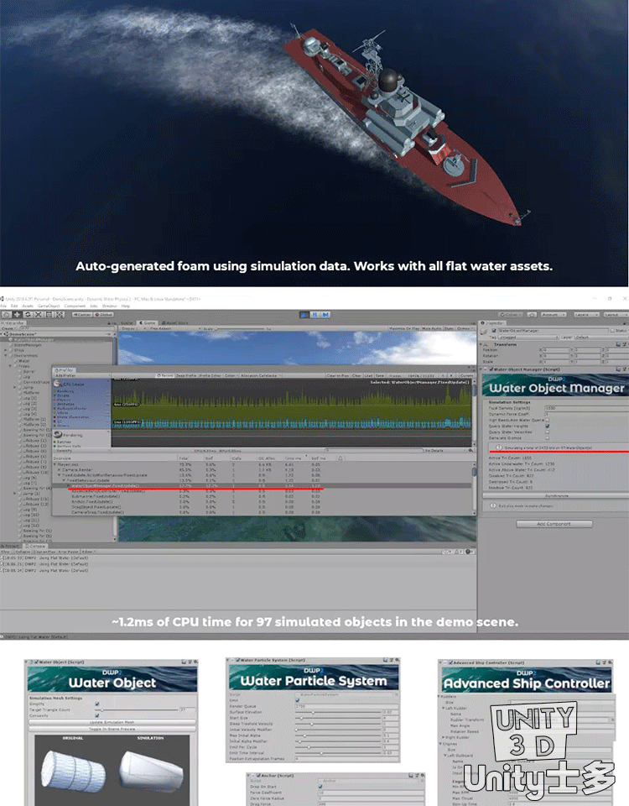Select the Move tool in Unity toolbar
This screenshot has width=629, height=806.
17,315
